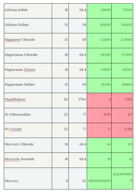Click the cell with value 179.6

click(x=78, y=100)
